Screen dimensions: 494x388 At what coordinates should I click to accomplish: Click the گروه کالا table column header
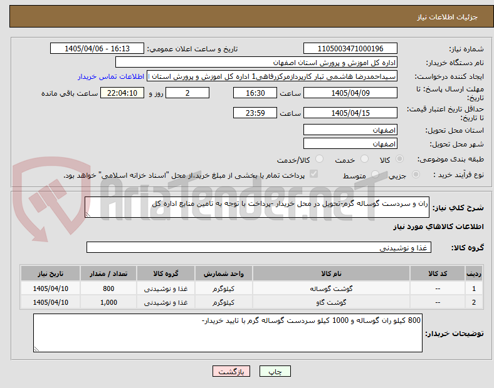tap(166, 273)
